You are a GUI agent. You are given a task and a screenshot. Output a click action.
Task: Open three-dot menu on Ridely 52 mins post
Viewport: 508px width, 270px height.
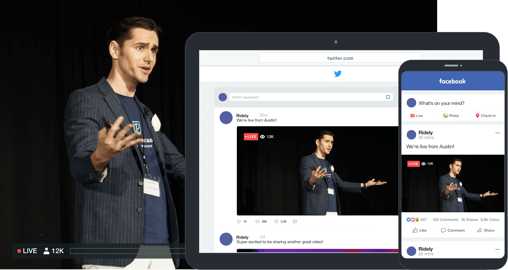(x=498, y=249)
